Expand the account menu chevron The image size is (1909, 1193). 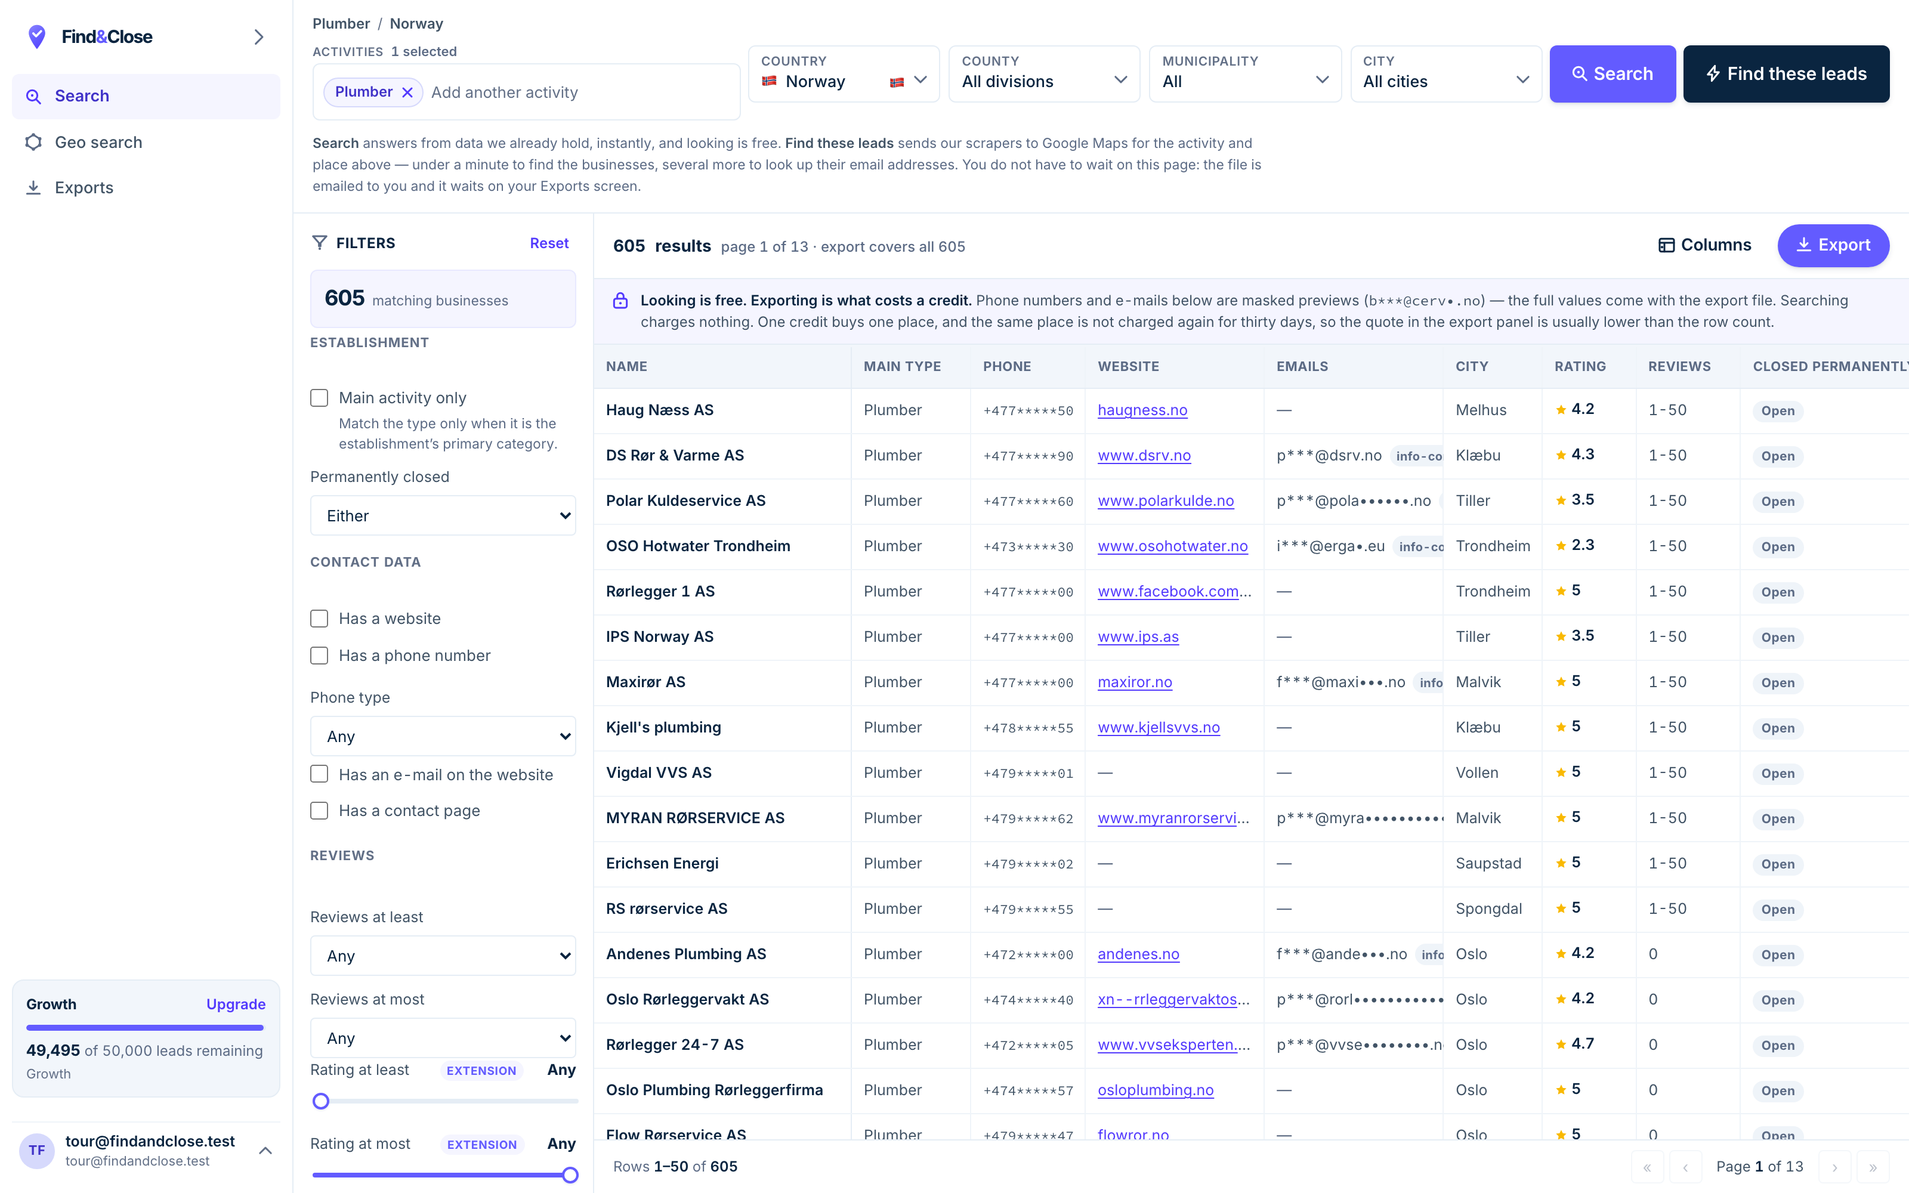(x=266, y=1151)
